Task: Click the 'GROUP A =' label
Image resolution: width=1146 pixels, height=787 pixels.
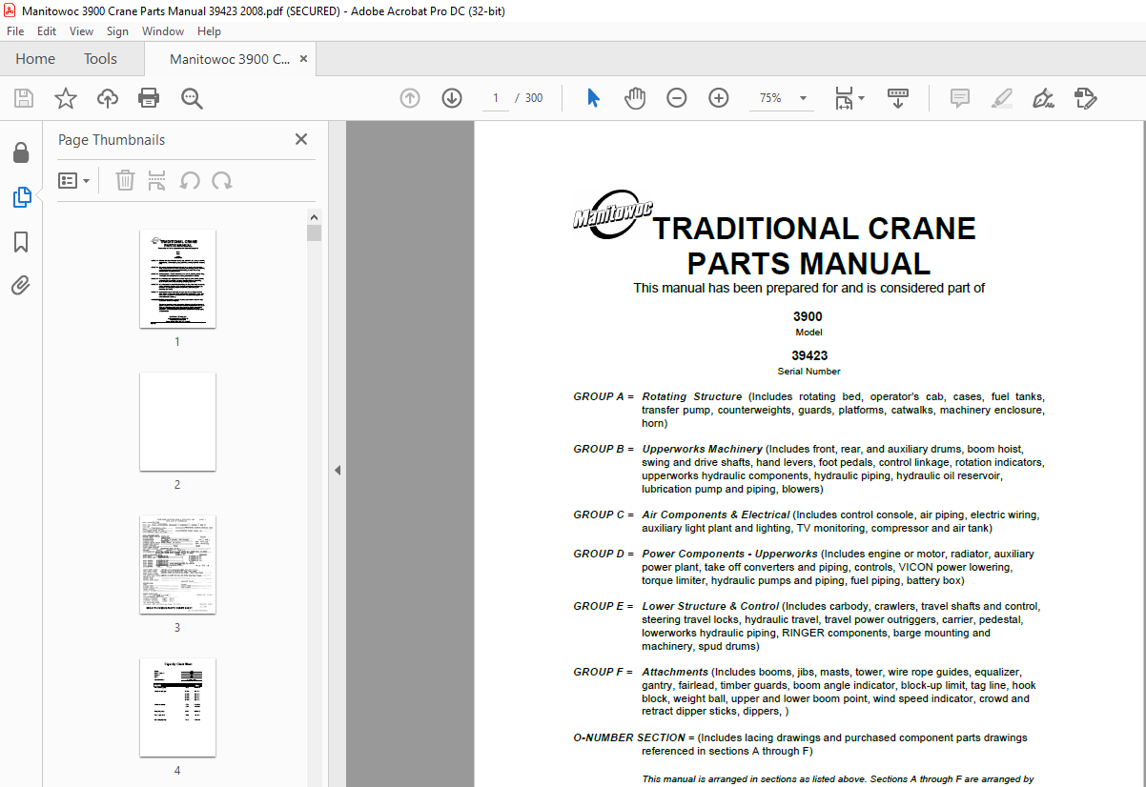Action: point(604,396)
